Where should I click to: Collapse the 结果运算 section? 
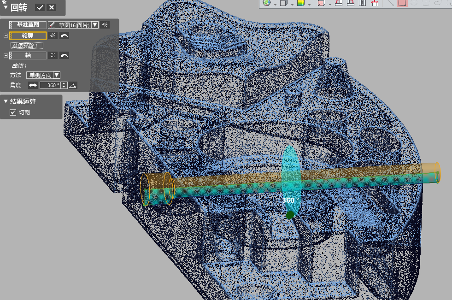(6, 101)
